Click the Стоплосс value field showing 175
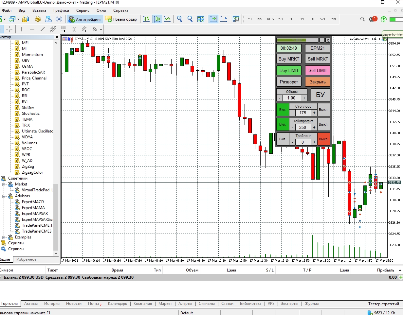Viewport: 403px width, 315px height. coord(303,113)
